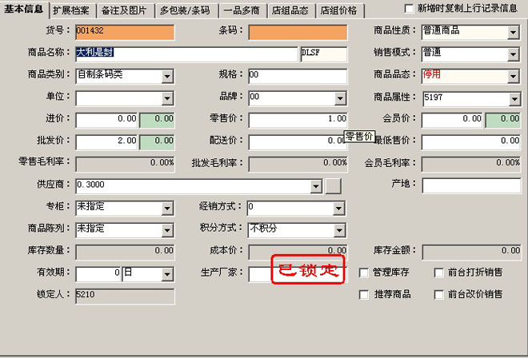
Task: Click the 商品名称 field with 大利是封
Action: coord(187,54)
